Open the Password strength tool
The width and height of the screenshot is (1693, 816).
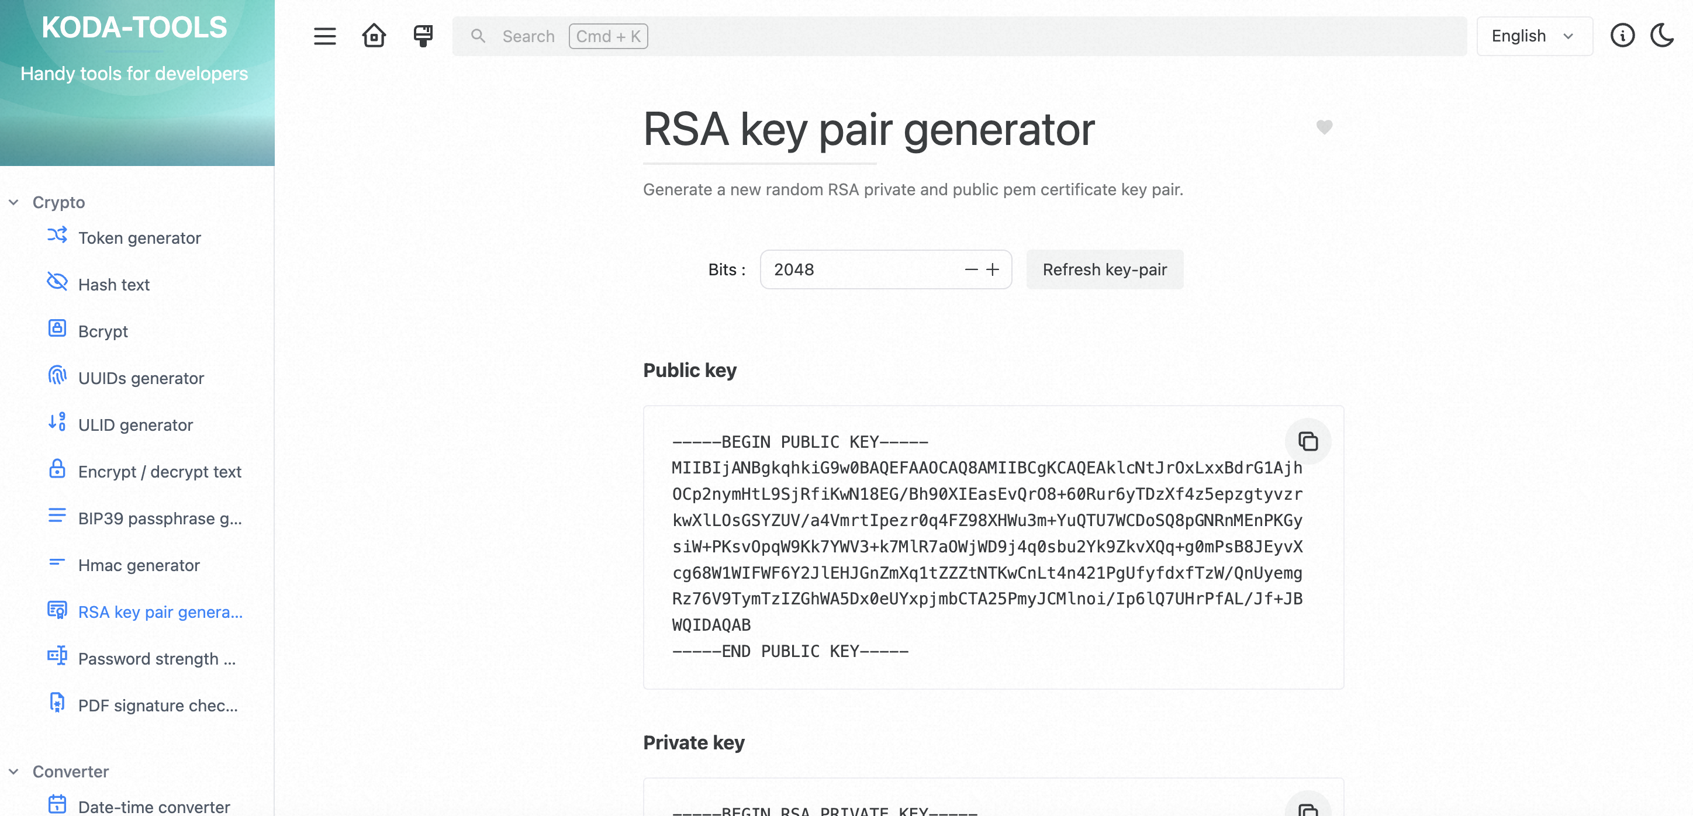click(157, 658)
